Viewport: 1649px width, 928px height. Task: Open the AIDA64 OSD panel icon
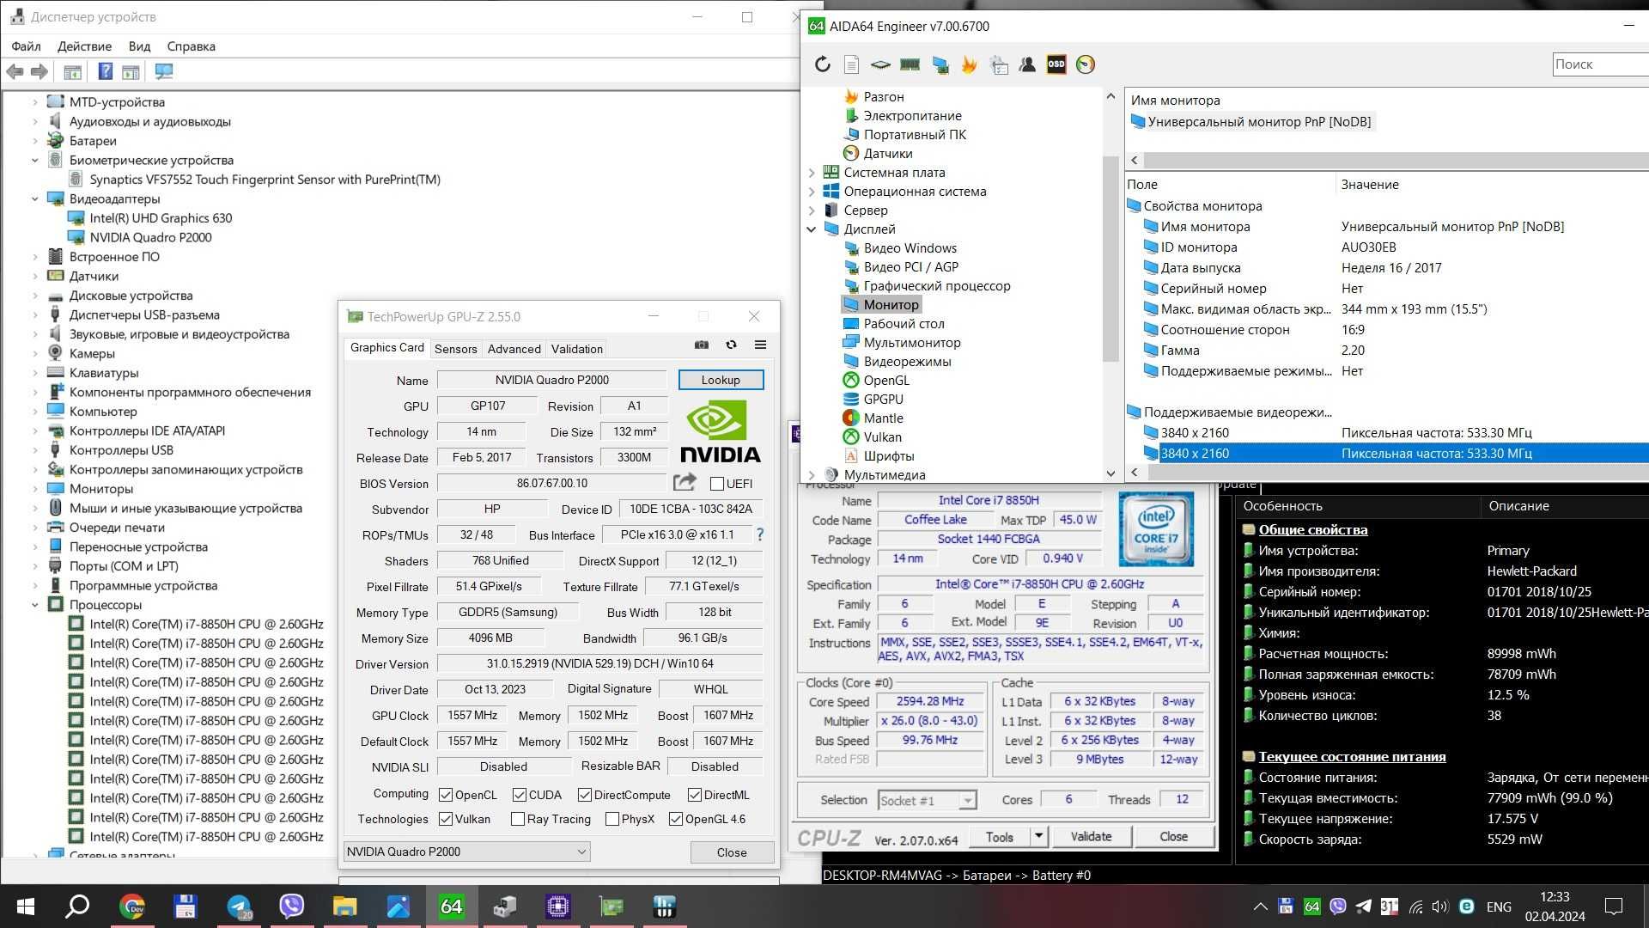coord(1056,64)
